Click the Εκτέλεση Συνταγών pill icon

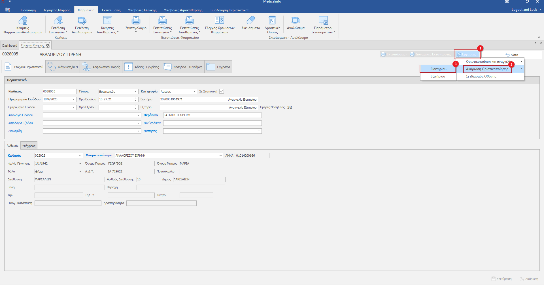tap(58, 21)
